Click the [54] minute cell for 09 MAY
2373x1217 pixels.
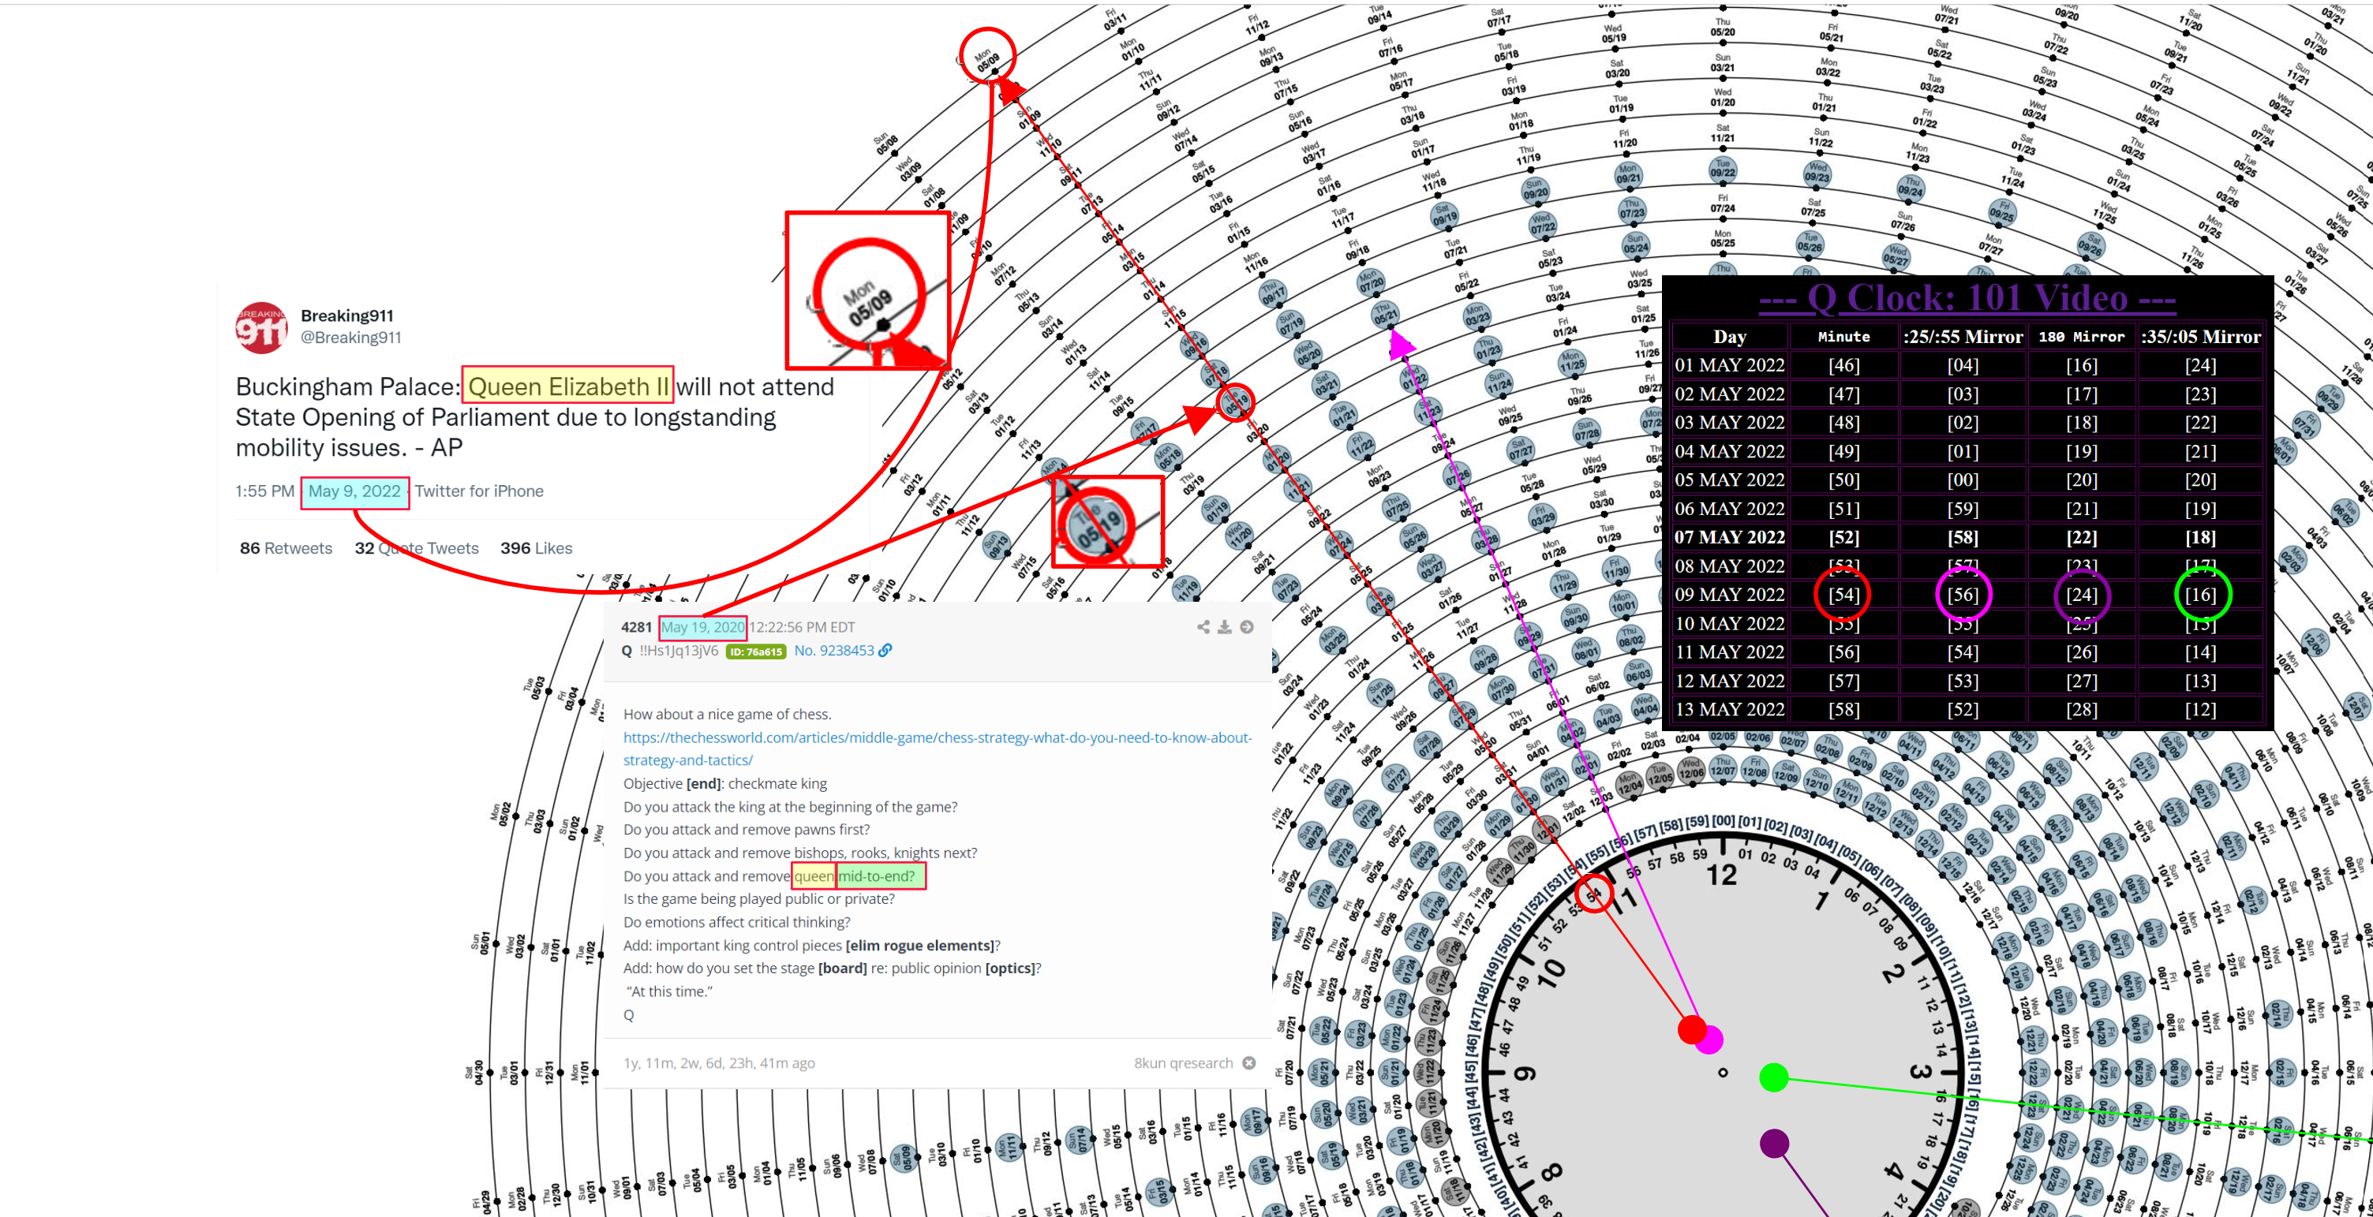[x=1843, y=595]
